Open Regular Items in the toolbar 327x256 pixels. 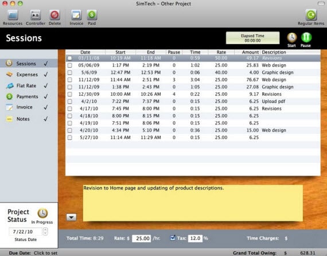[x=311, y=15]
